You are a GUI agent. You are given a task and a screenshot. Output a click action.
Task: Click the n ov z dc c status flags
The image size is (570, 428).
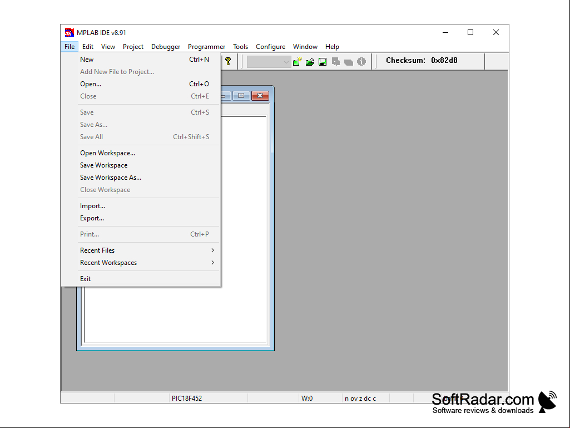click(x=360, y=399)
